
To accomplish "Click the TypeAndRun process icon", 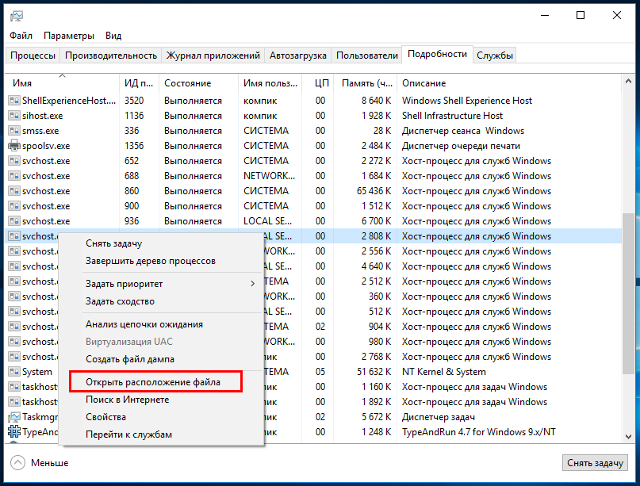I will (14, 432).
